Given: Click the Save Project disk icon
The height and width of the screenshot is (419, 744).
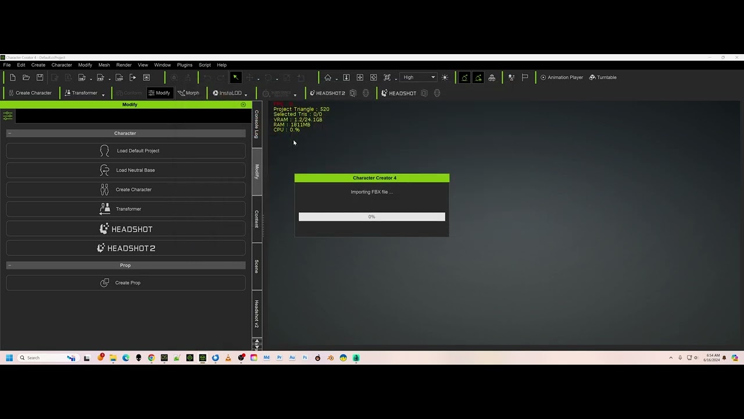Looking at the screenshot, I should pyautogui.click(x=40, y=77).
